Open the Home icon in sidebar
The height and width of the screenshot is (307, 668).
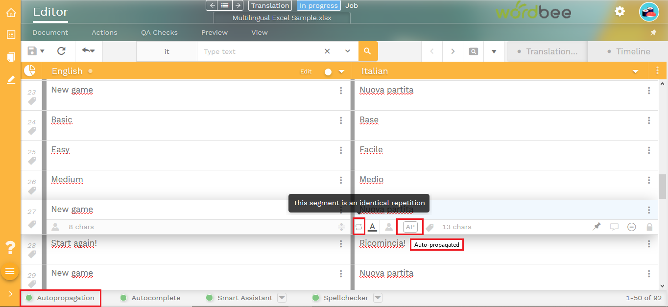click(11, 13)
